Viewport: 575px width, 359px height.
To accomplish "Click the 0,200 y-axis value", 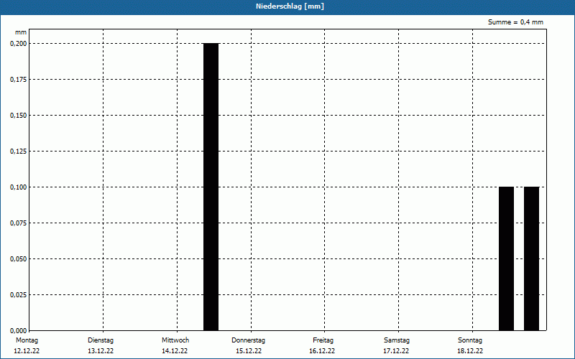I will pos(19,44).
